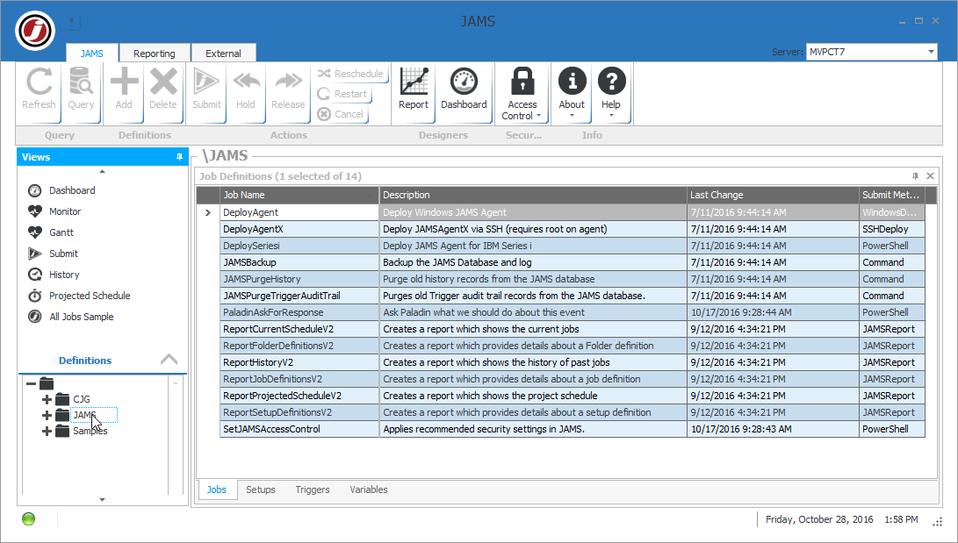Screen dimensions: 958x543
Task: Click the green connection status indicator
Action: pyautogui.click(x=29, y=519)
